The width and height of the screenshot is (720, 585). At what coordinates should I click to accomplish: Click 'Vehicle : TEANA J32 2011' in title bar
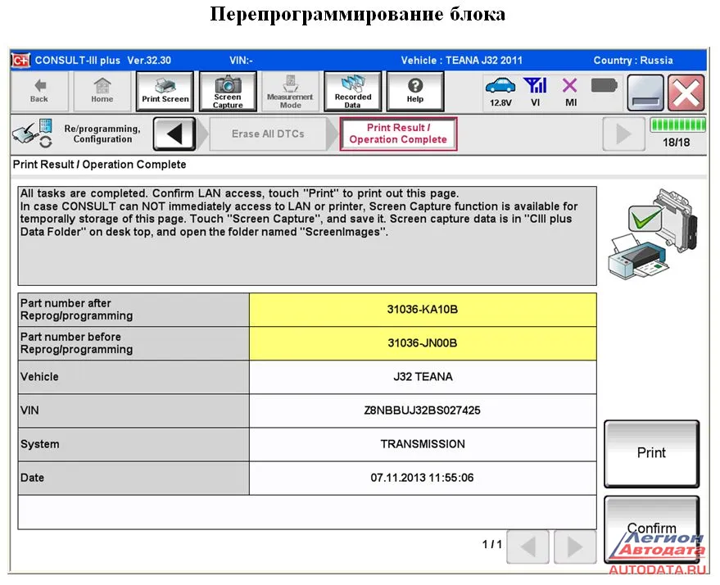[x=461, y=60]
